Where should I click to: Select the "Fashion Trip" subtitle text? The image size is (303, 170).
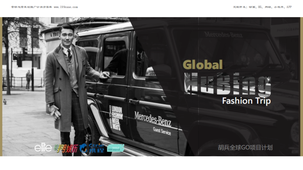click(246, 101)
